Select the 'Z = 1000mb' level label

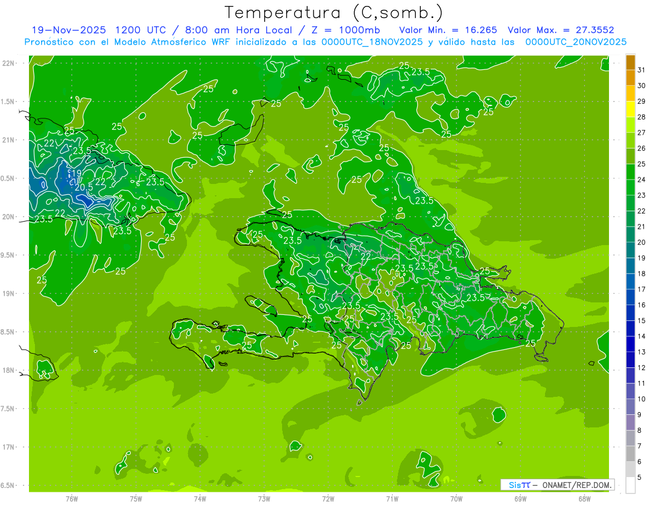[x=345, y=29]
